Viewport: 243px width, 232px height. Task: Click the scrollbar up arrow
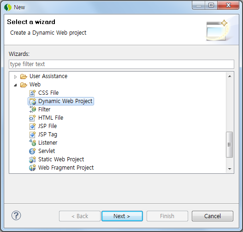pos(230,76)
